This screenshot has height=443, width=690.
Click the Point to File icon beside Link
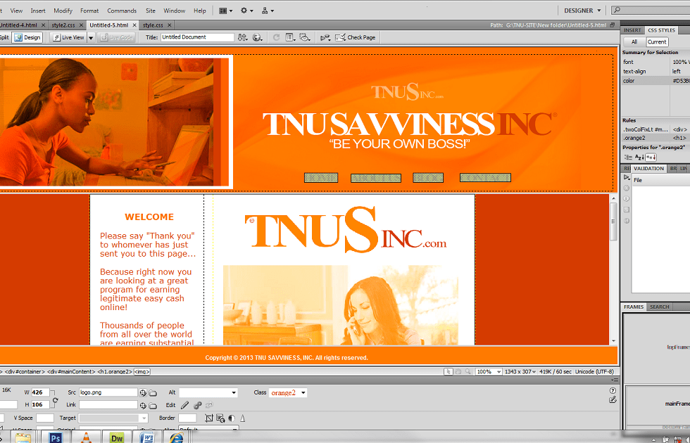pos(143,405)
